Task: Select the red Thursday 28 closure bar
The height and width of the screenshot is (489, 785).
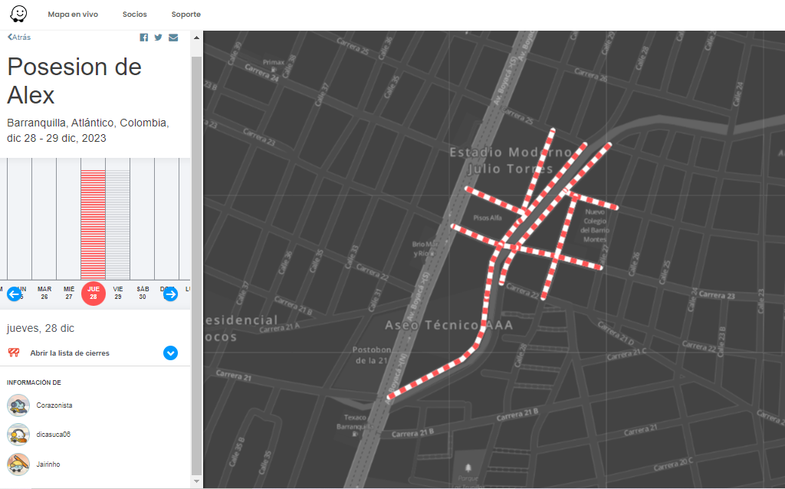Action: coord(93,225)
